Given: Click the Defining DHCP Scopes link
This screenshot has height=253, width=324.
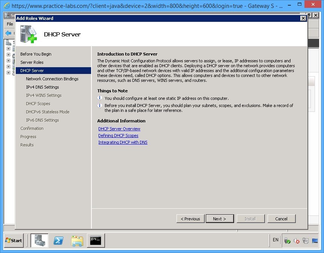Looking at the screenshot, I should tap(117, 136).
